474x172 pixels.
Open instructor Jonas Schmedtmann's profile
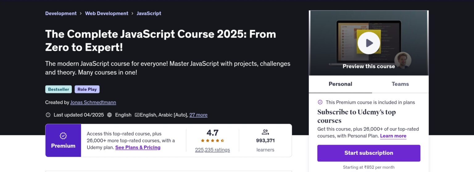93,102
